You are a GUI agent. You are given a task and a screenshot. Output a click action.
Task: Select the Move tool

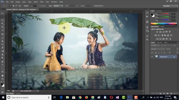point(3,13)
